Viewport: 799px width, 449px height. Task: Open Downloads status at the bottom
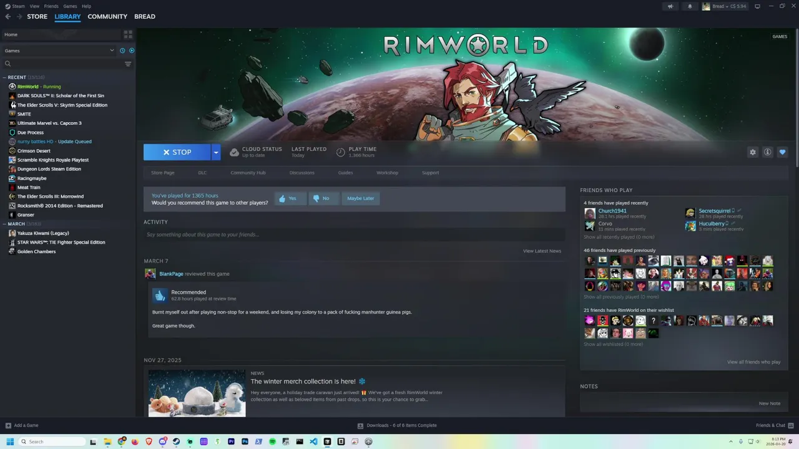[x=397, y=425]
